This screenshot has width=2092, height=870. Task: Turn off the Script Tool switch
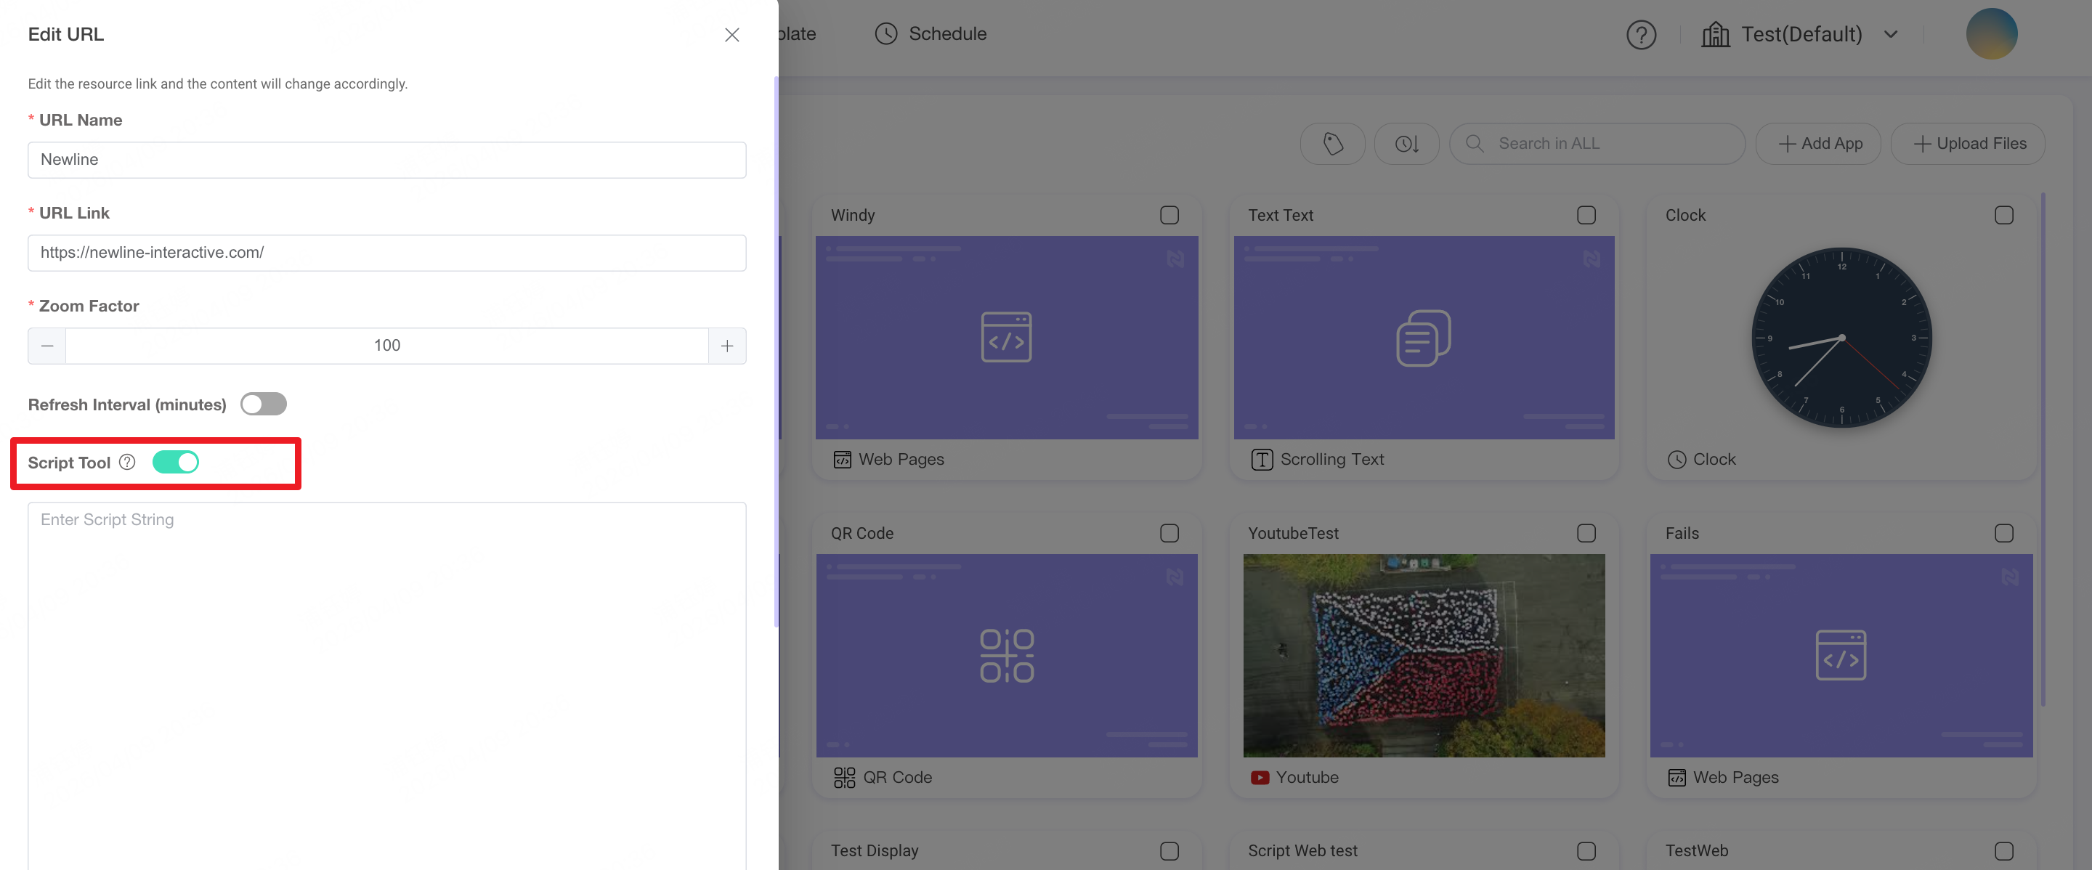click(x=175, y=462)
